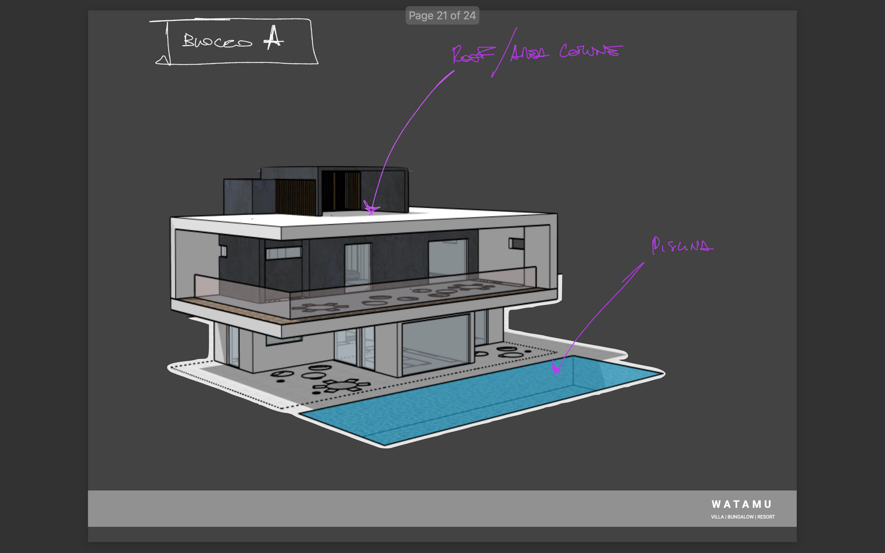The height and width of the screenshot is (553, 885).
Task: Click the slash stroke between Roof and Area
Action: pyautogui.click(x=504, y=53)
